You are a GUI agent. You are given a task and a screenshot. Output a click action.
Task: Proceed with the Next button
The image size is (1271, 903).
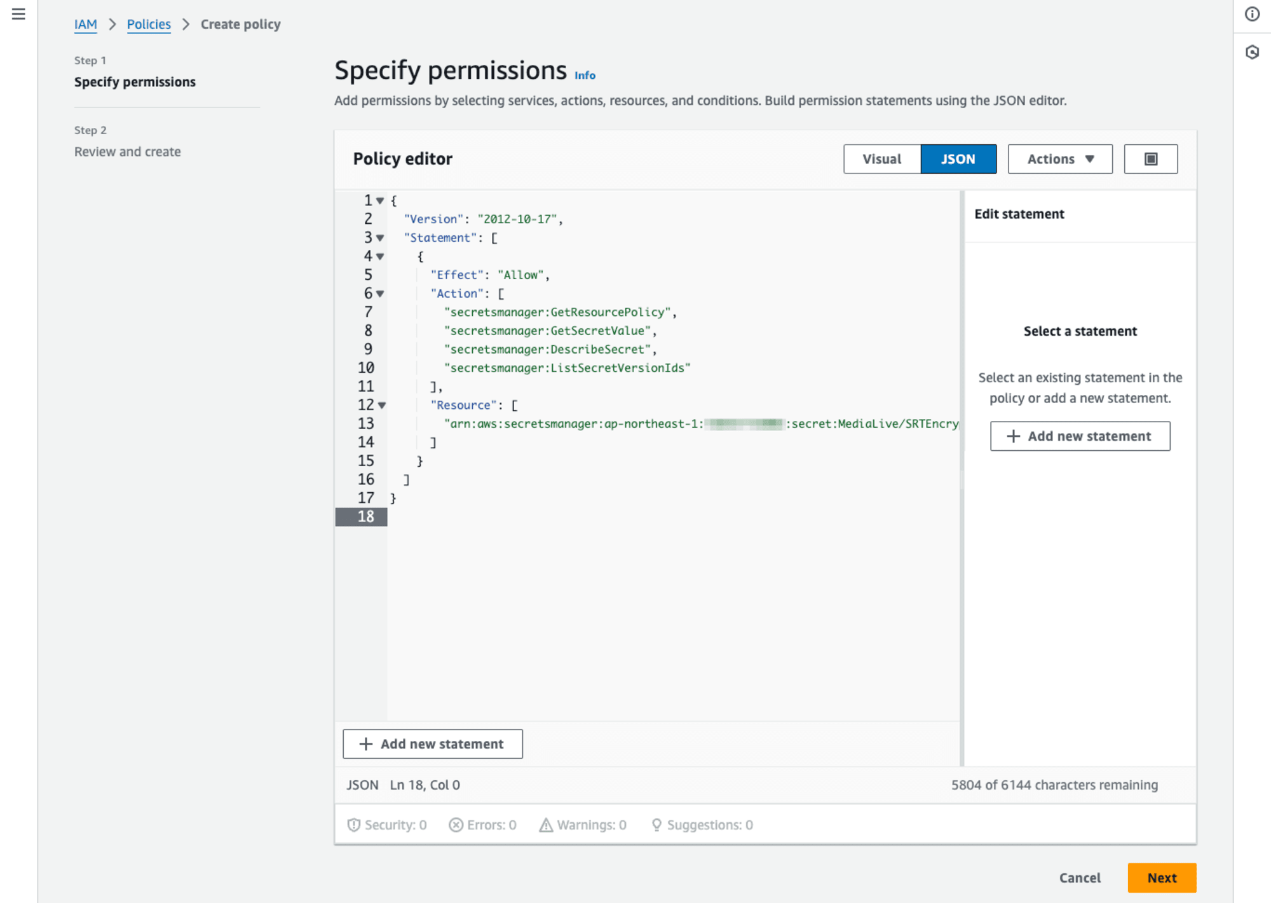pos(1162,878)
